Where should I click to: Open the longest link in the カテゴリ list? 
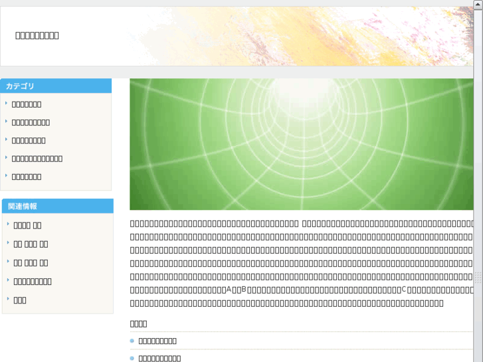37,159
